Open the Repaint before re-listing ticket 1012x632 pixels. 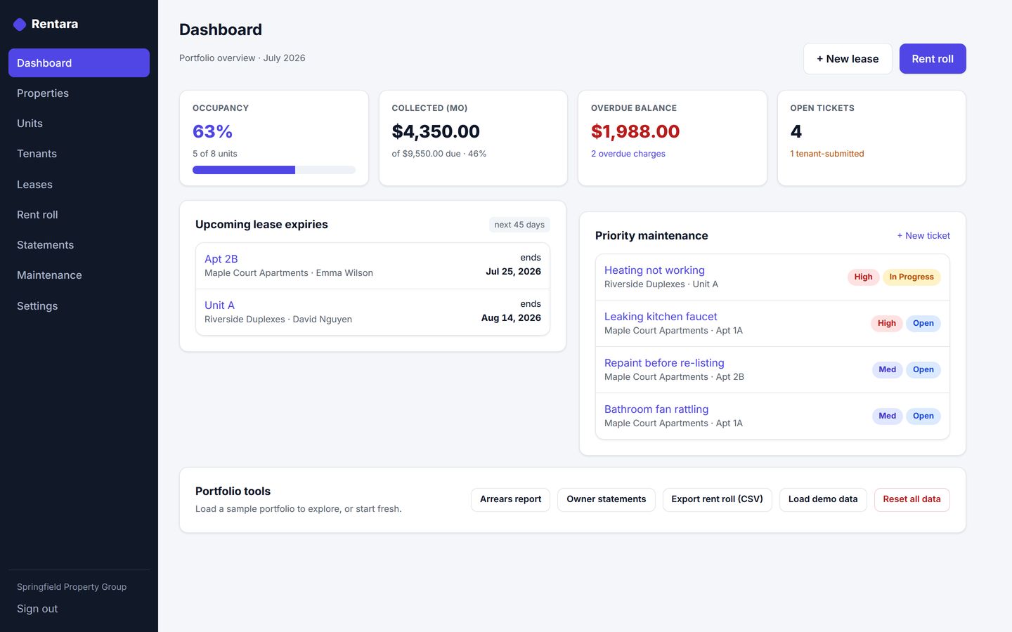pyautogui.click(x=664, y=363)
